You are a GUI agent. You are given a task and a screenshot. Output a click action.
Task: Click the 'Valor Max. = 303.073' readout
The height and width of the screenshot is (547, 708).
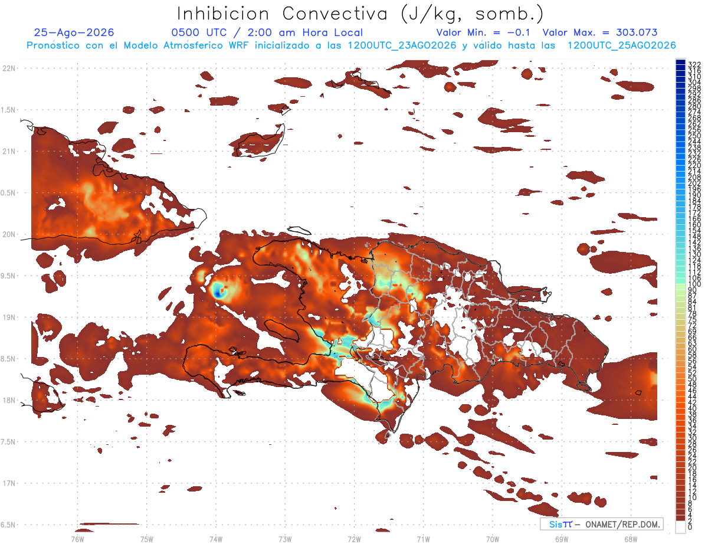click(600, 33)
